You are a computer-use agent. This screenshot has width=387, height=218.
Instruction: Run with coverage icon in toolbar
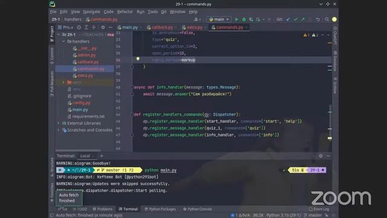pyautogui.click(x=251, y=19)
